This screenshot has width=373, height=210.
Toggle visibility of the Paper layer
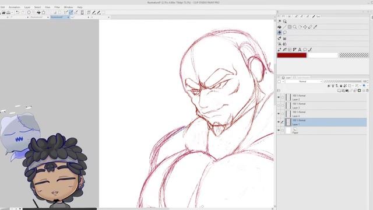(279, 130)
